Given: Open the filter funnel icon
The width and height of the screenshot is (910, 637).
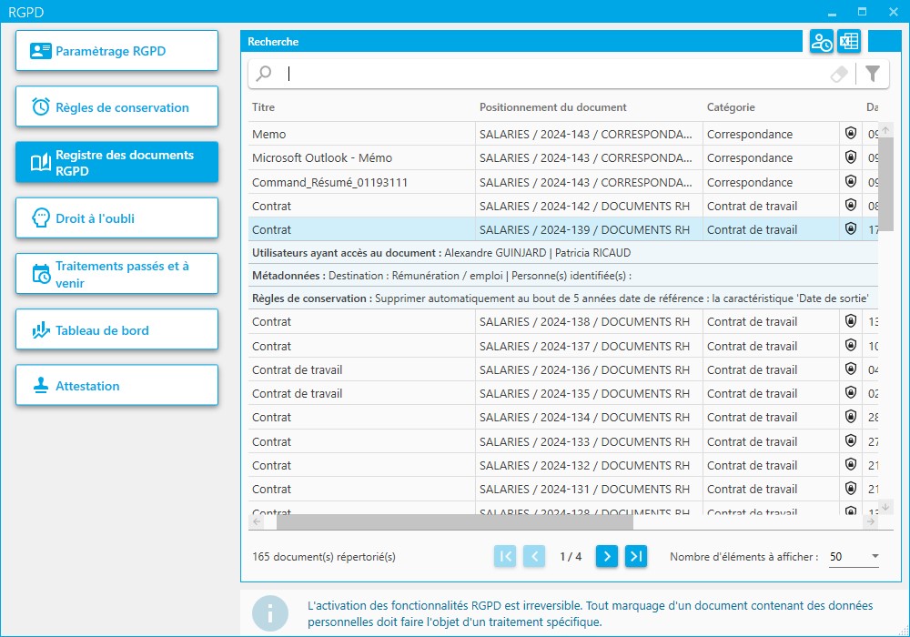Looking at the screenshot, I should click(x=873, y=74).
